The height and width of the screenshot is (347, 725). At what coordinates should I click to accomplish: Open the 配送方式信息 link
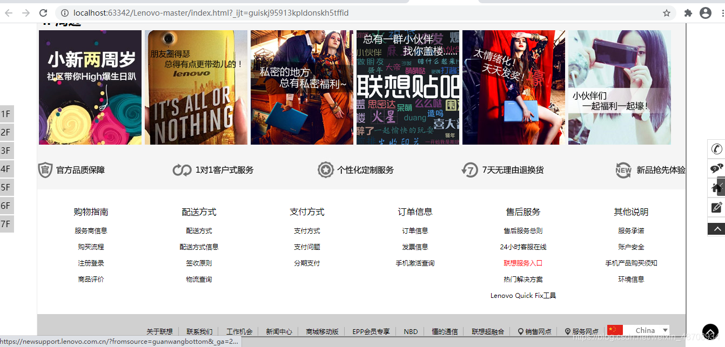[199, 247]
